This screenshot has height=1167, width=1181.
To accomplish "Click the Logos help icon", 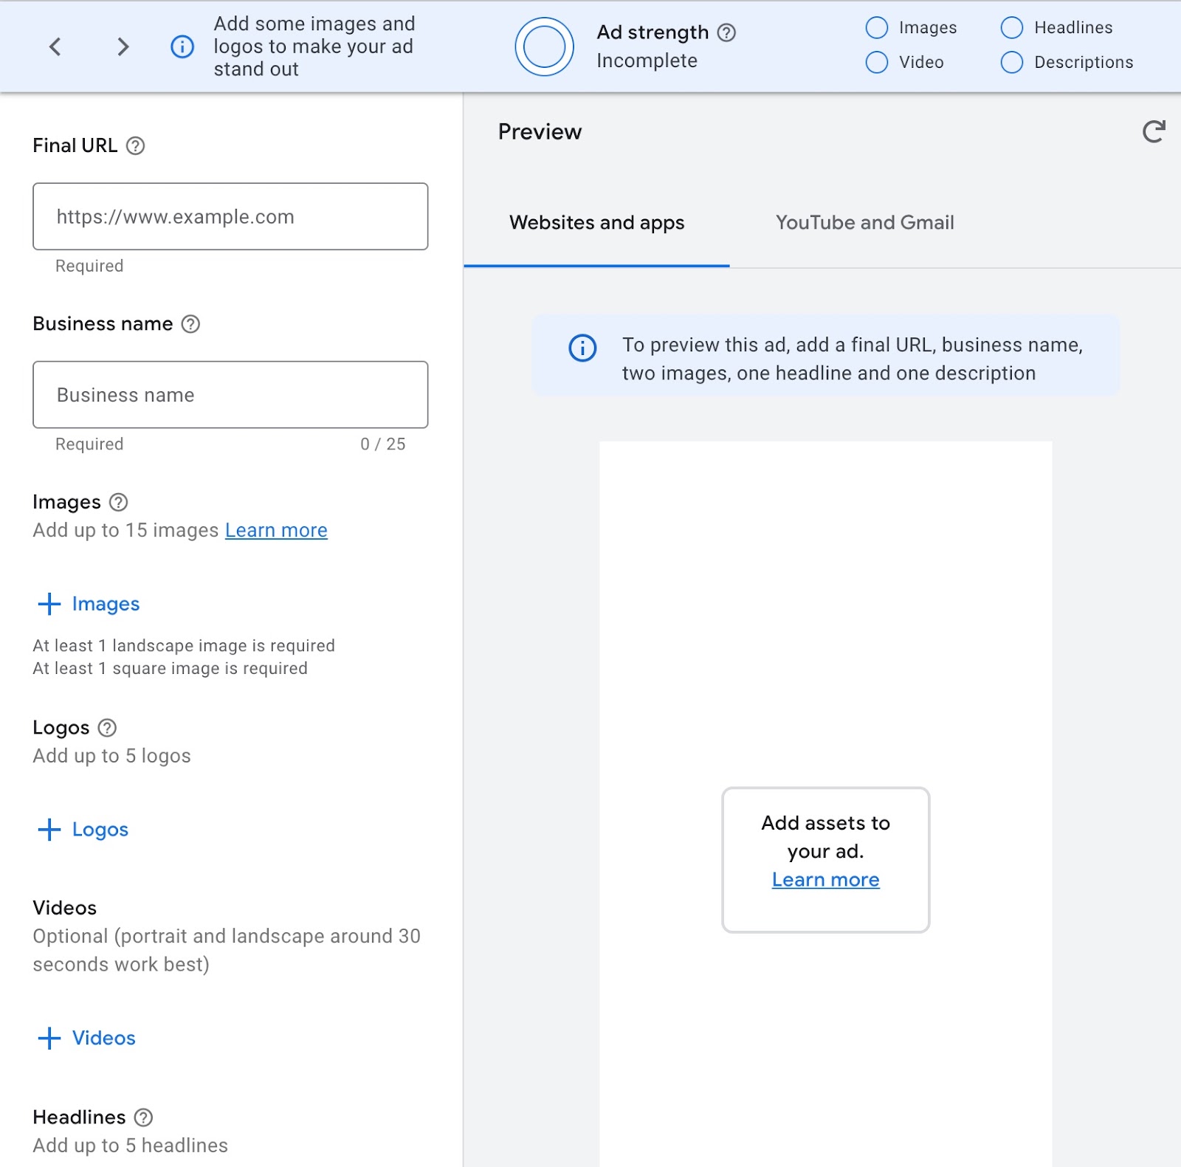I will click(x=107, y=728).
